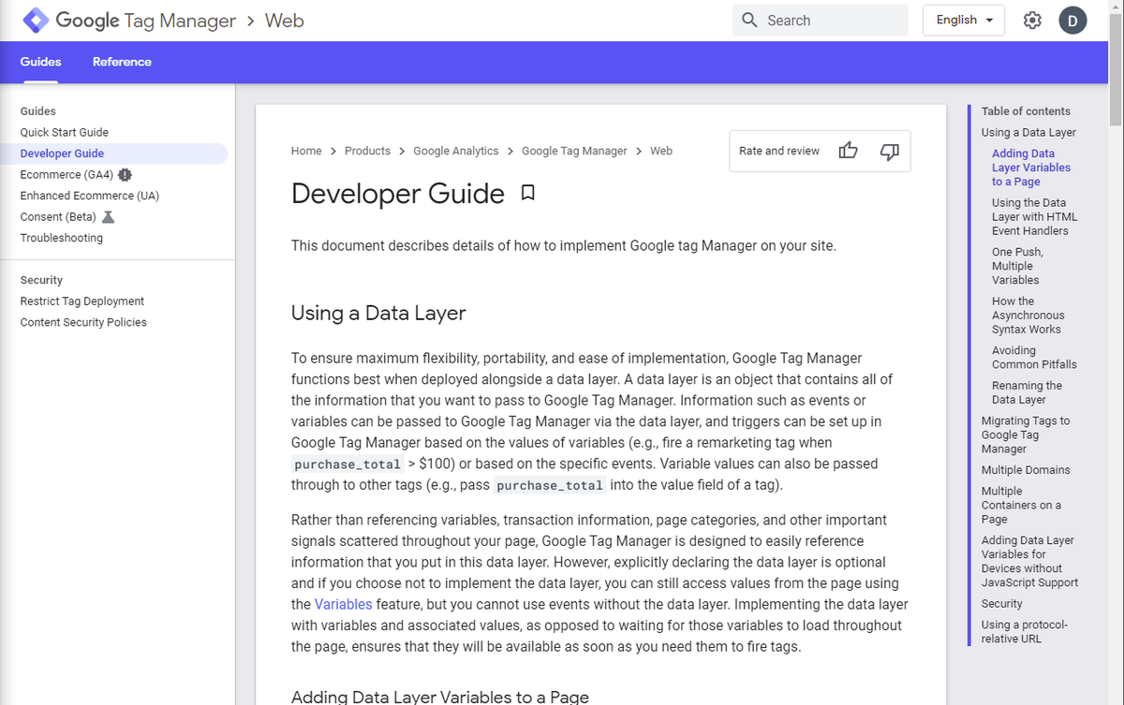Jump to How the Asynchronous Syntax Works
The width and height of the screenshot is (1124, 705).
(1028, 315)
